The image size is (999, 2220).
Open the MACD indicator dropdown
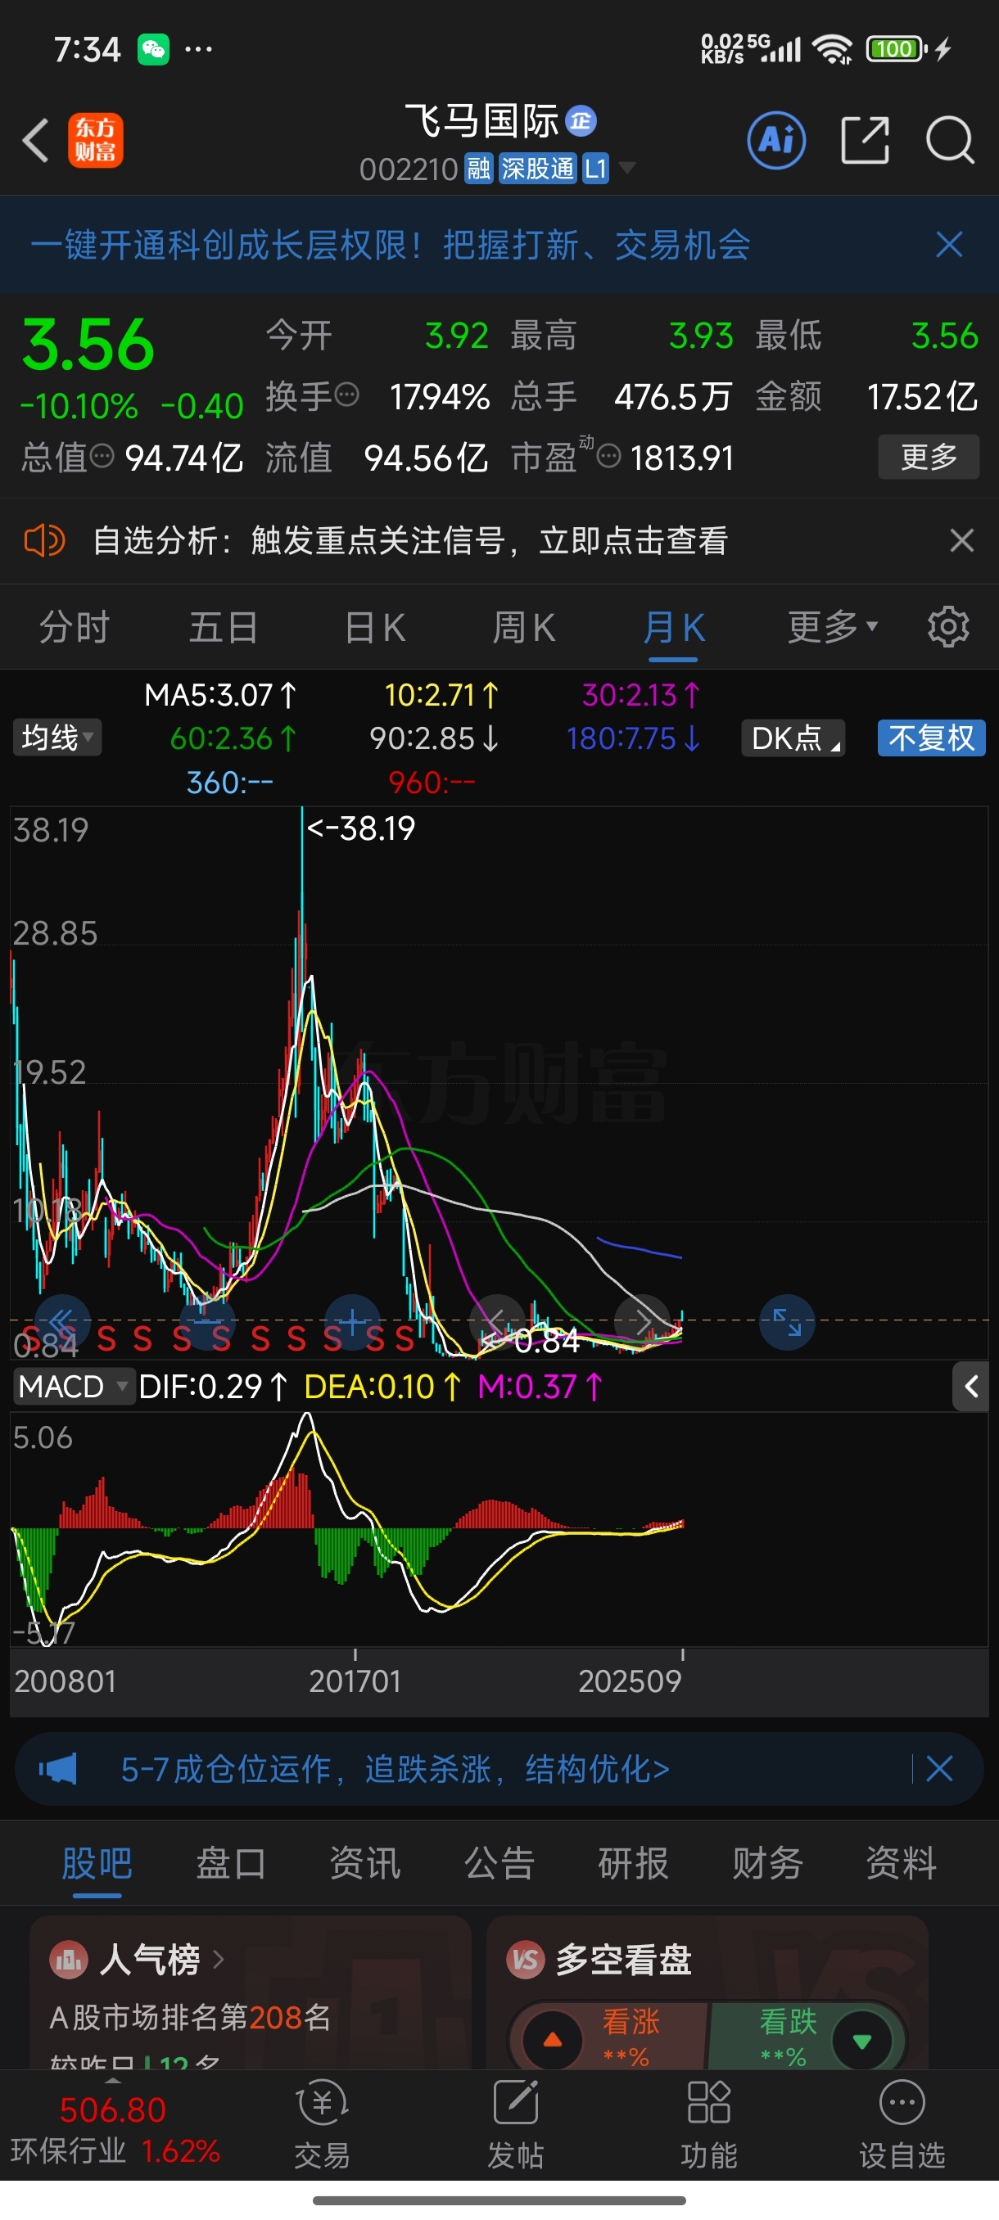coord(75,1387)
